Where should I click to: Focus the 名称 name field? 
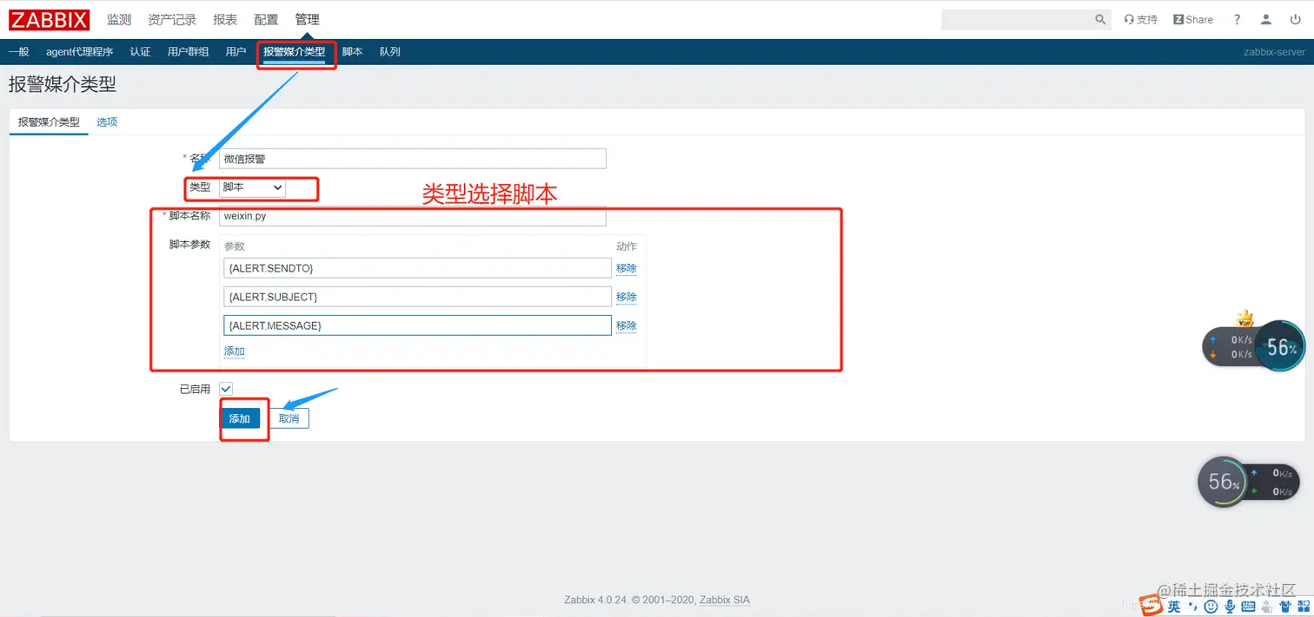click(413, 159)
